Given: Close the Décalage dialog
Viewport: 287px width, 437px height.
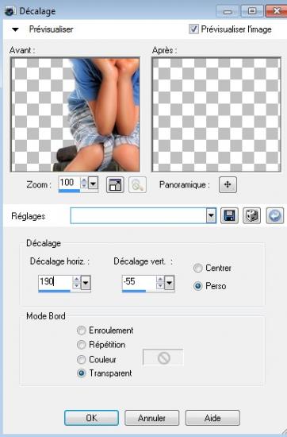Looking at the screenshot, I should 276,11.
